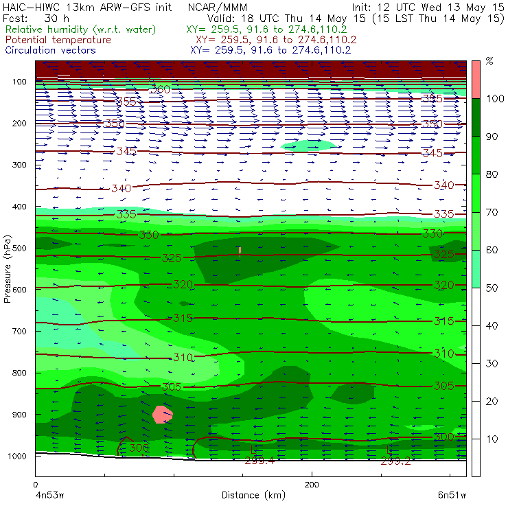The image size is (508, 508).
Task: Click the green XY coordinates line in the header
Action: 266,30
